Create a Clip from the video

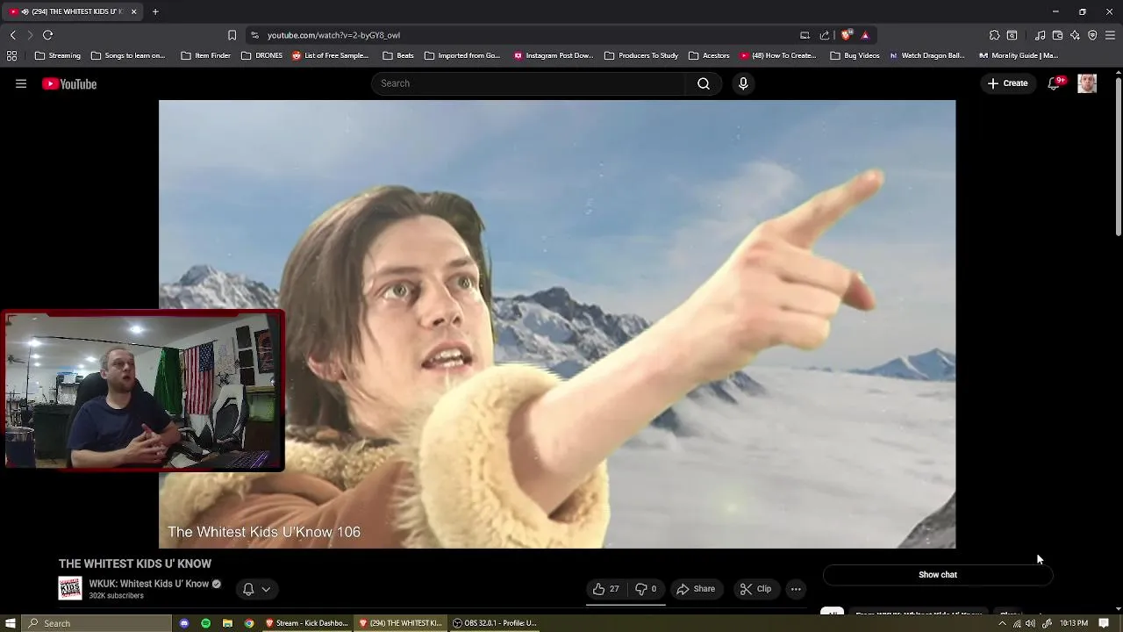[755, 589]
